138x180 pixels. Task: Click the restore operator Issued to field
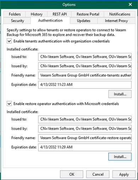[85, 119]
